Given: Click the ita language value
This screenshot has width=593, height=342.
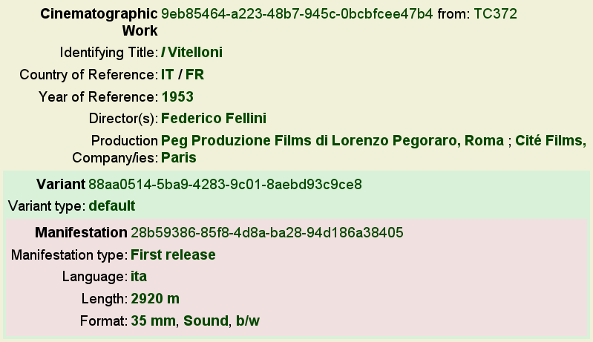Looking at the screenshot, I should [x=139, y=277].
